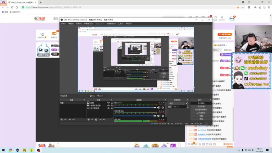Click the Exit button in OBS controls
272x153 pixels.
(201, 119)
